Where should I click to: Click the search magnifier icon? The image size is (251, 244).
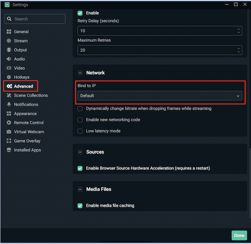tap(9, 19)
